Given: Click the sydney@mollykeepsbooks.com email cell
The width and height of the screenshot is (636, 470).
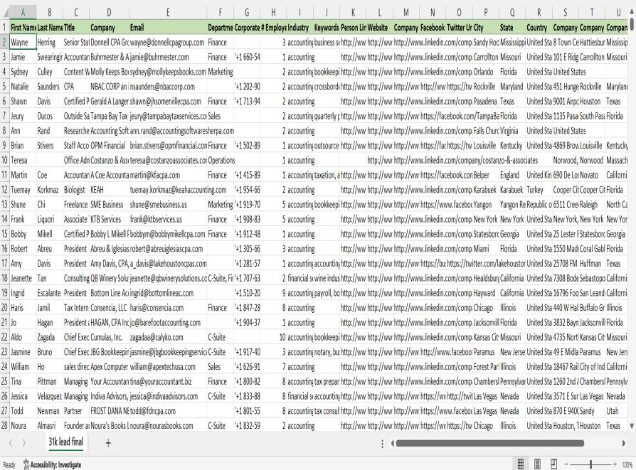Looking at the screenshot, I should (167, 72).
